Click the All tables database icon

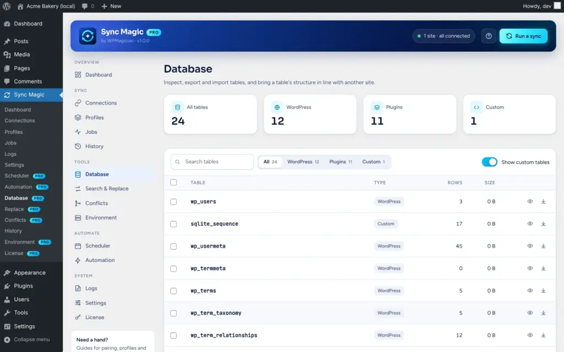click(x=177, y=107)
